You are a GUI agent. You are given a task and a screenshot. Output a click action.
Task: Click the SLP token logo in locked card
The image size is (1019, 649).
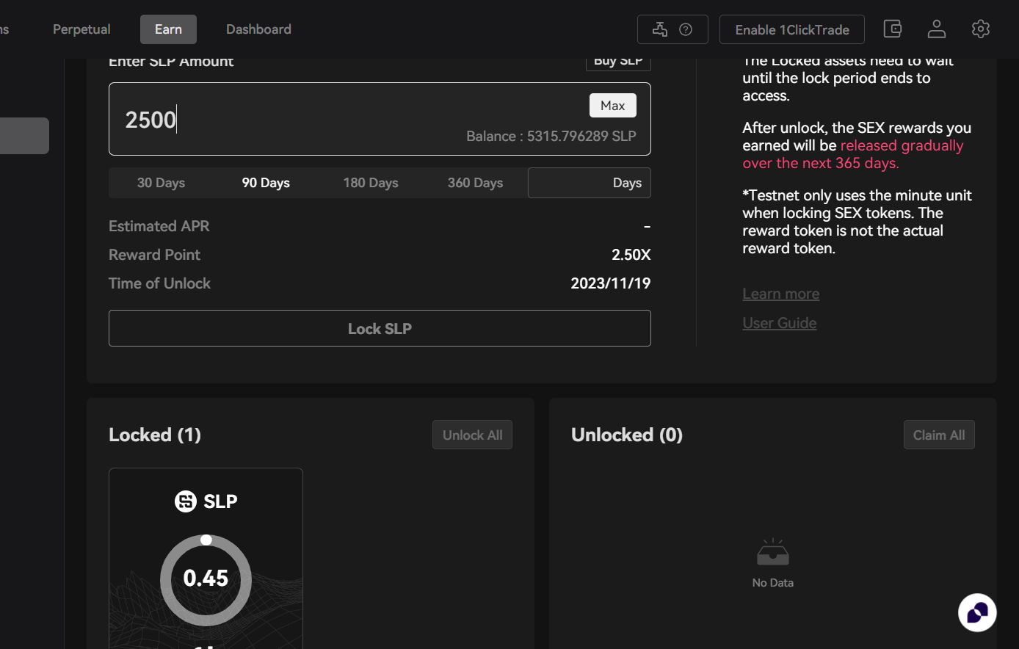pos(186,501)
